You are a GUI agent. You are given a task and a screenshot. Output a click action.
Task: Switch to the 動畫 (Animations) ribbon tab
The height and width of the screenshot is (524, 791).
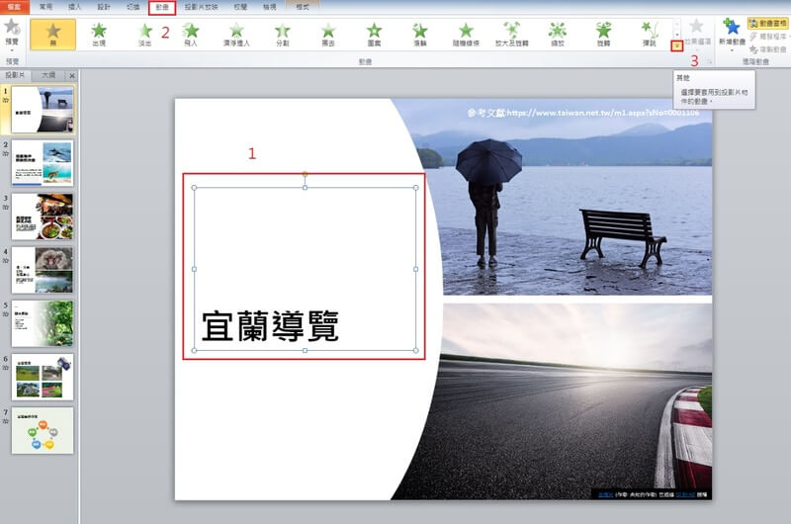(162, 7)
